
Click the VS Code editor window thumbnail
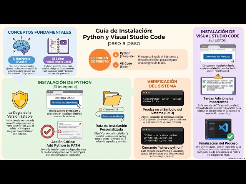pos(218,129)
